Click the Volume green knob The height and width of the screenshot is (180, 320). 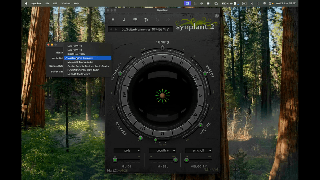(200, 125)
